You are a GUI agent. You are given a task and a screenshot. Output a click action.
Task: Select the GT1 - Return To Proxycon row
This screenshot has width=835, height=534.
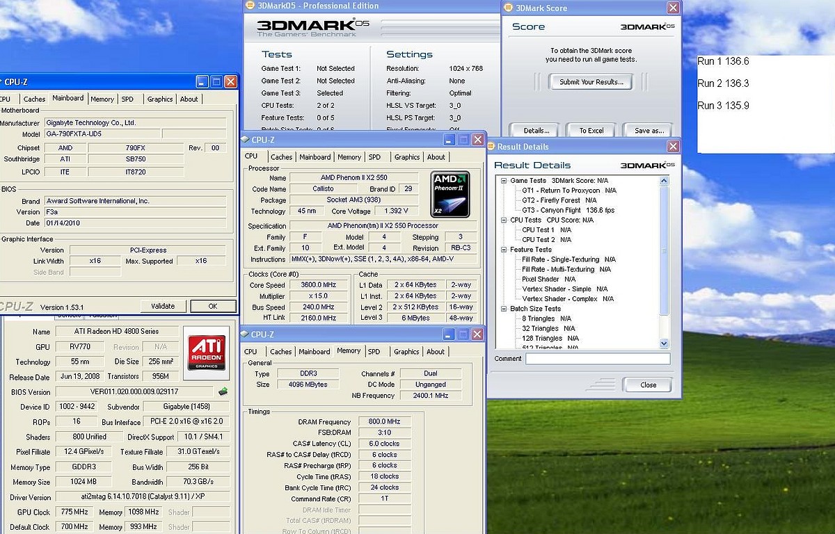pyautogui.click(x=569, y=191)
